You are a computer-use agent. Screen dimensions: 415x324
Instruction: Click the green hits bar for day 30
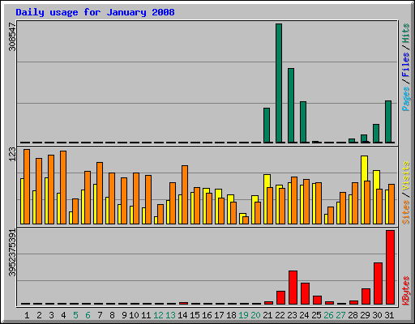pos(376,134)
